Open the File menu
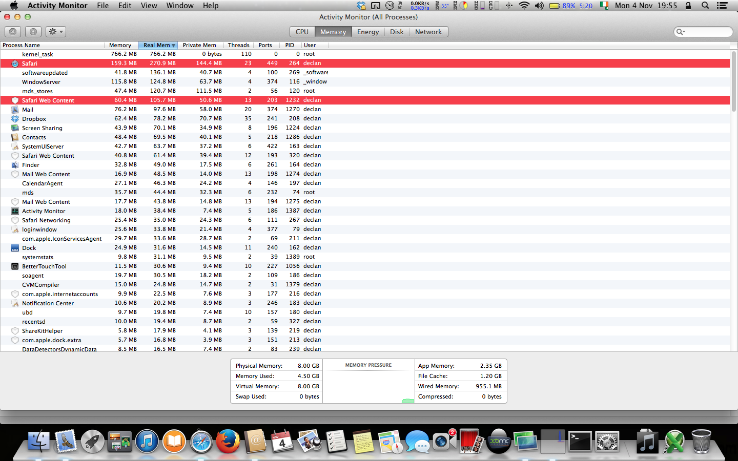 click(x=103, y=6)
